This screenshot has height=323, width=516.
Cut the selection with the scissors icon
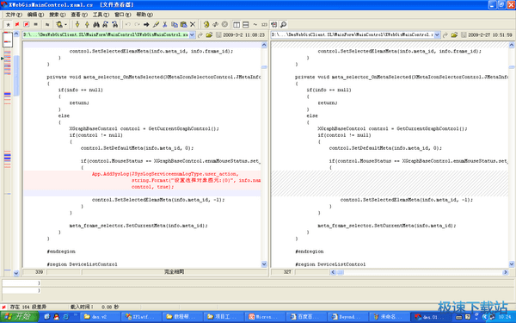pyautogui.click(x=165, y=24)
